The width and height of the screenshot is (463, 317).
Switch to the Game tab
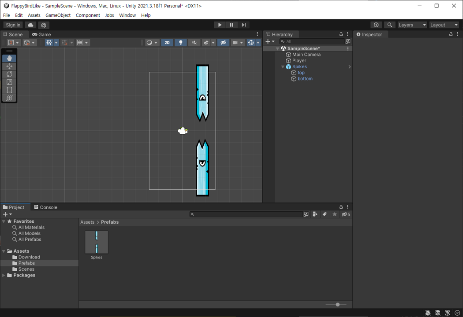[x=41, y=34]
